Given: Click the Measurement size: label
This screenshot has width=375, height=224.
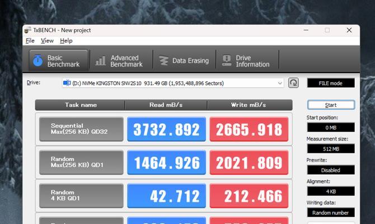Looking at the screenshot, I should (x=327, y=139).
